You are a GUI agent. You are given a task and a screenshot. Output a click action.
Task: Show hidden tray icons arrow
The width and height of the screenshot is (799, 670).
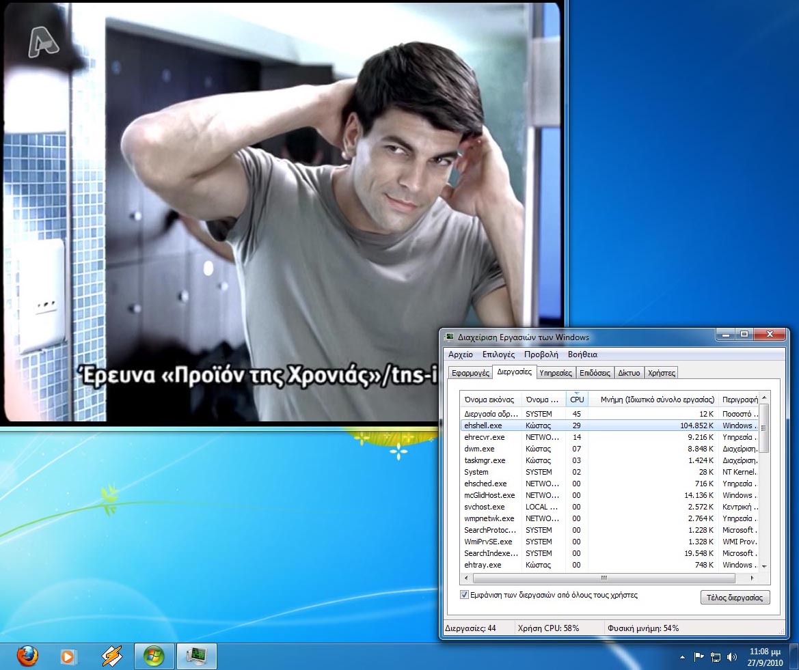pyautogui.click(x=682, y=657)
